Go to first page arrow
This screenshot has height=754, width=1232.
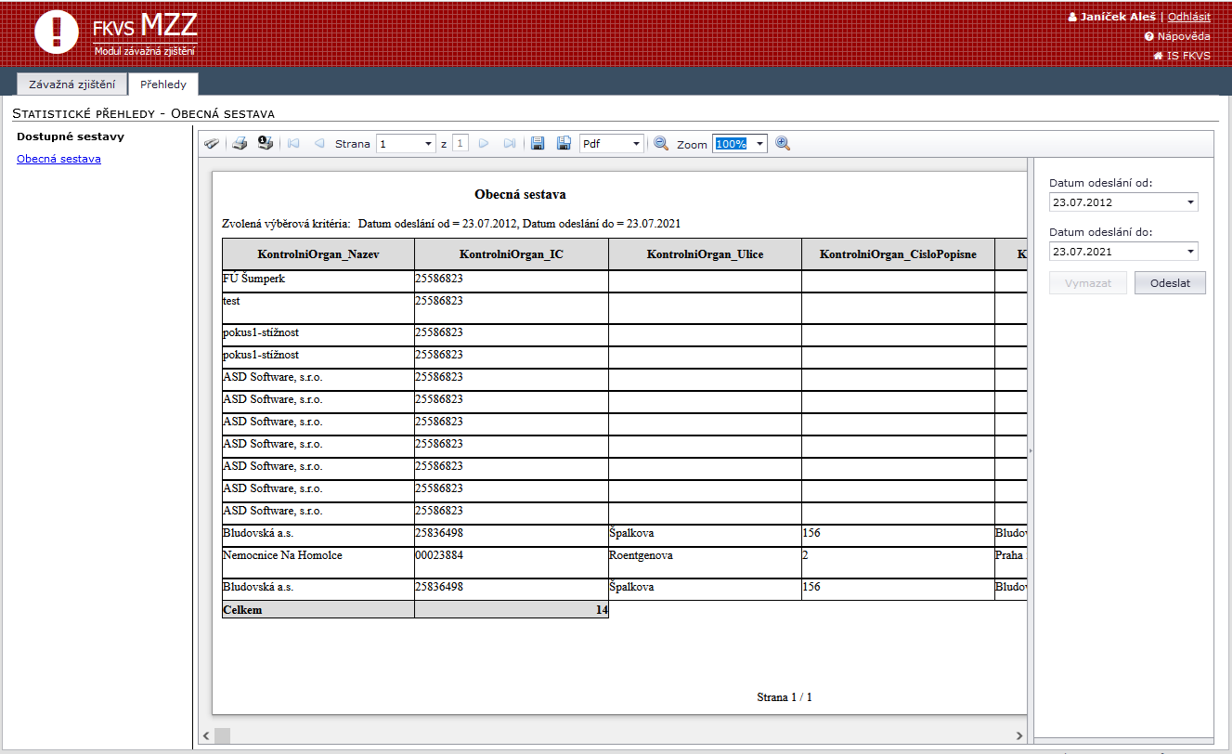(x=293, y=144)
